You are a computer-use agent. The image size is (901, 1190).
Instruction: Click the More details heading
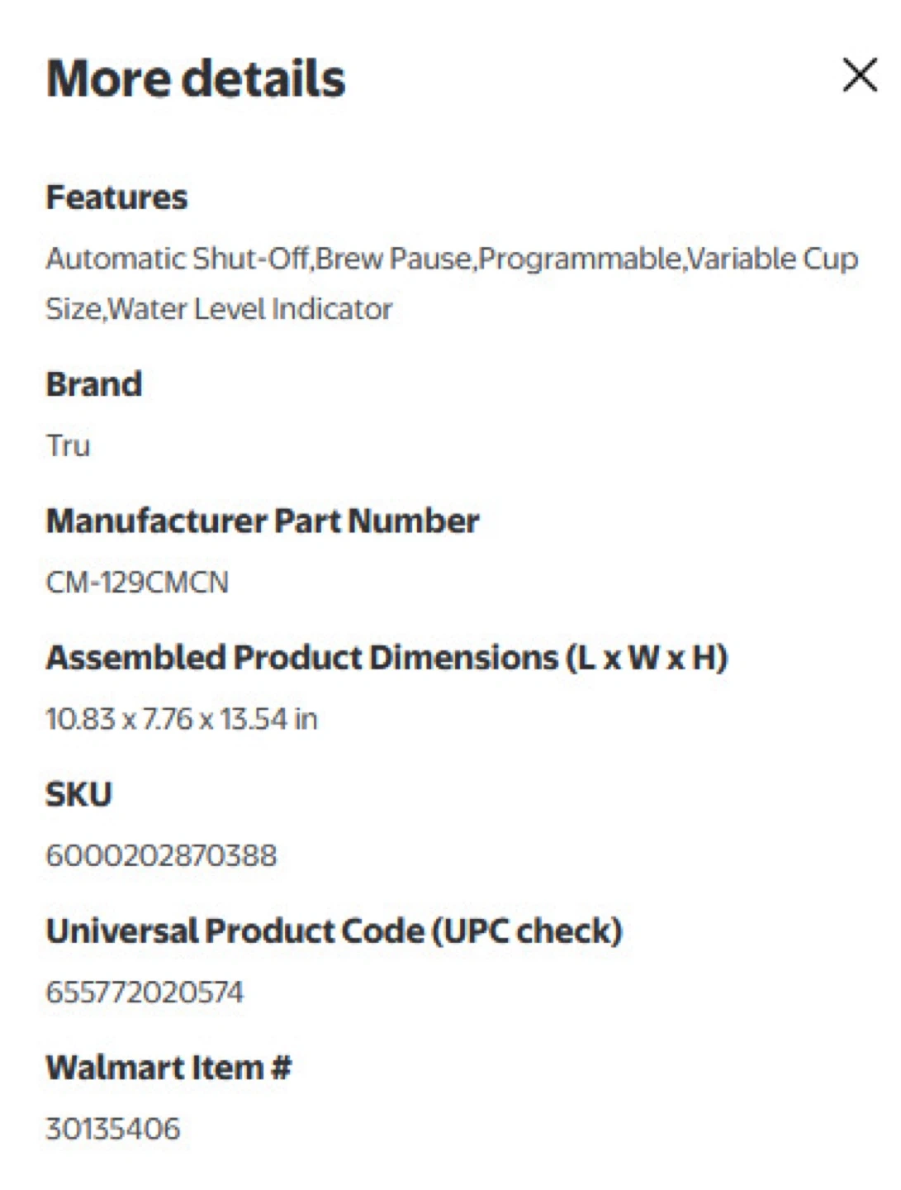tap(196, 79)
